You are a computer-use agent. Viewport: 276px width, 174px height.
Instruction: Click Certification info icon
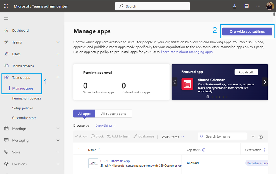coord(264,150)
